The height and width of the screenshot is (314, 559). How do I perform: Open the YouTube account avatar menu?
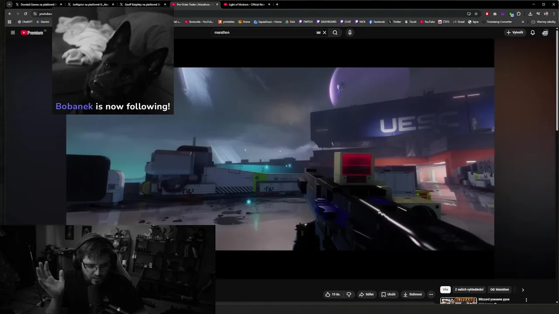pyautogui.click(x=545, y=33)
